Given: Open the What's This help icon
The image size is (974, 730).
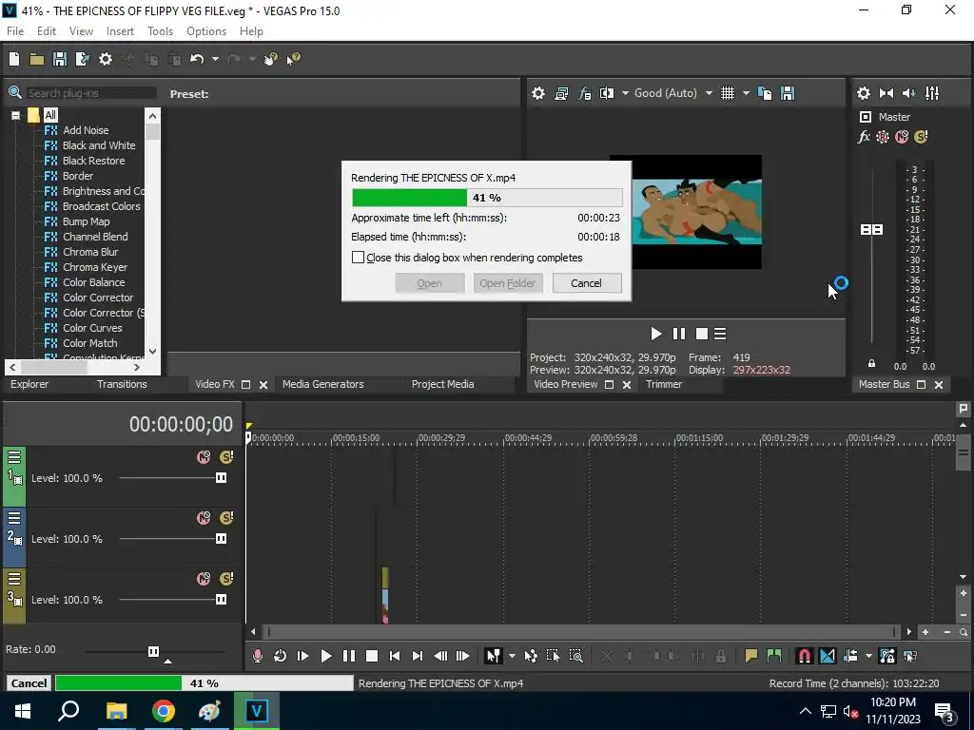Looking at the screenshot, I should click(x=293, y=59).
